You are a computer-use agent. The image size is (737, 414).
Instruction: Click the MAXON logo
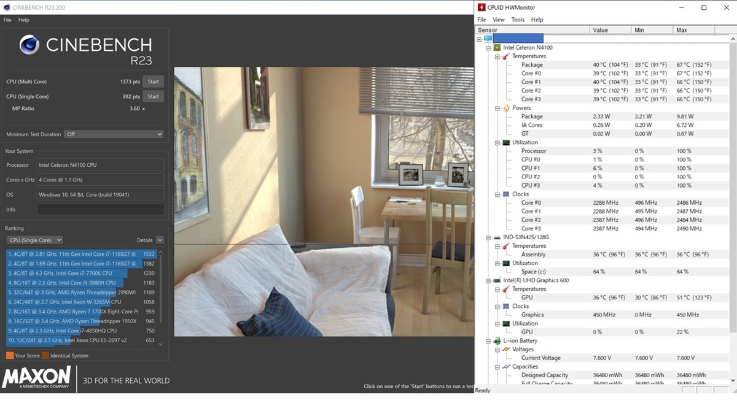pyautogui.click(x=36, y=377)
